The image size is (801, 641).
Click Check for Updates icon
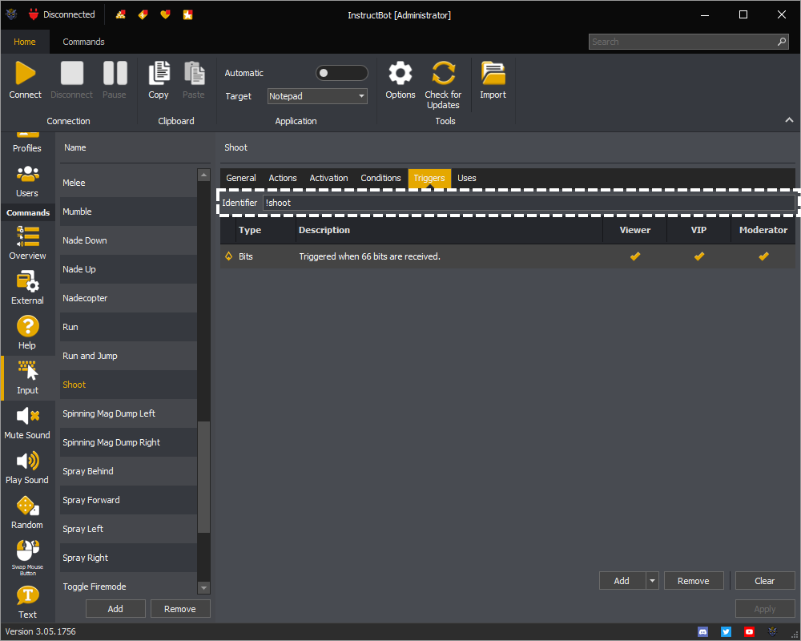click(443, 73)
